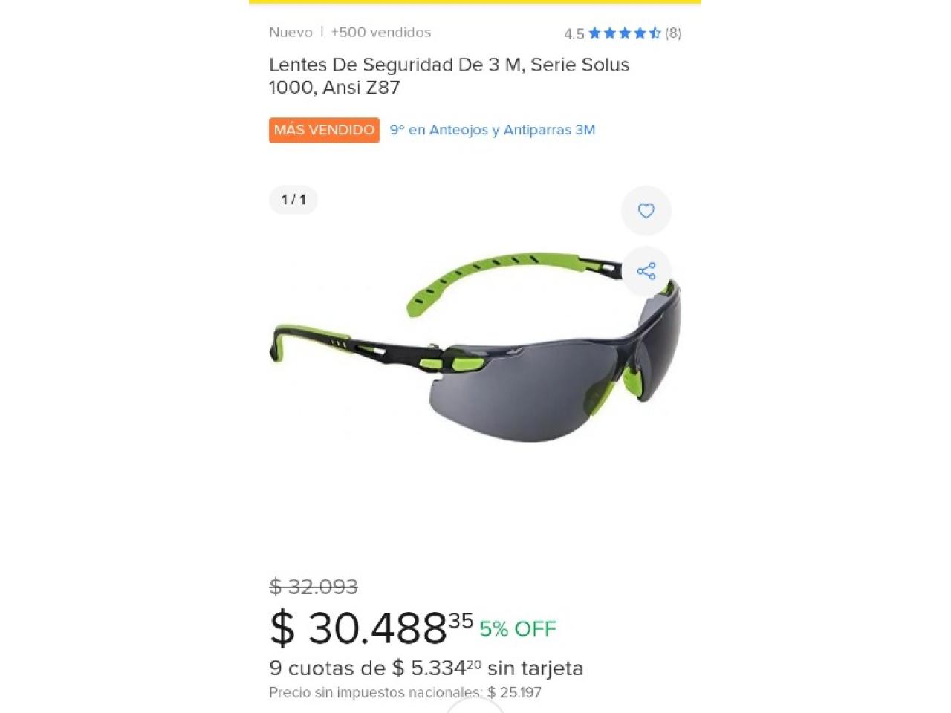Tap the partial circular button at bottom edge
This screenshot has width=951, height=713.
[475, 706]
